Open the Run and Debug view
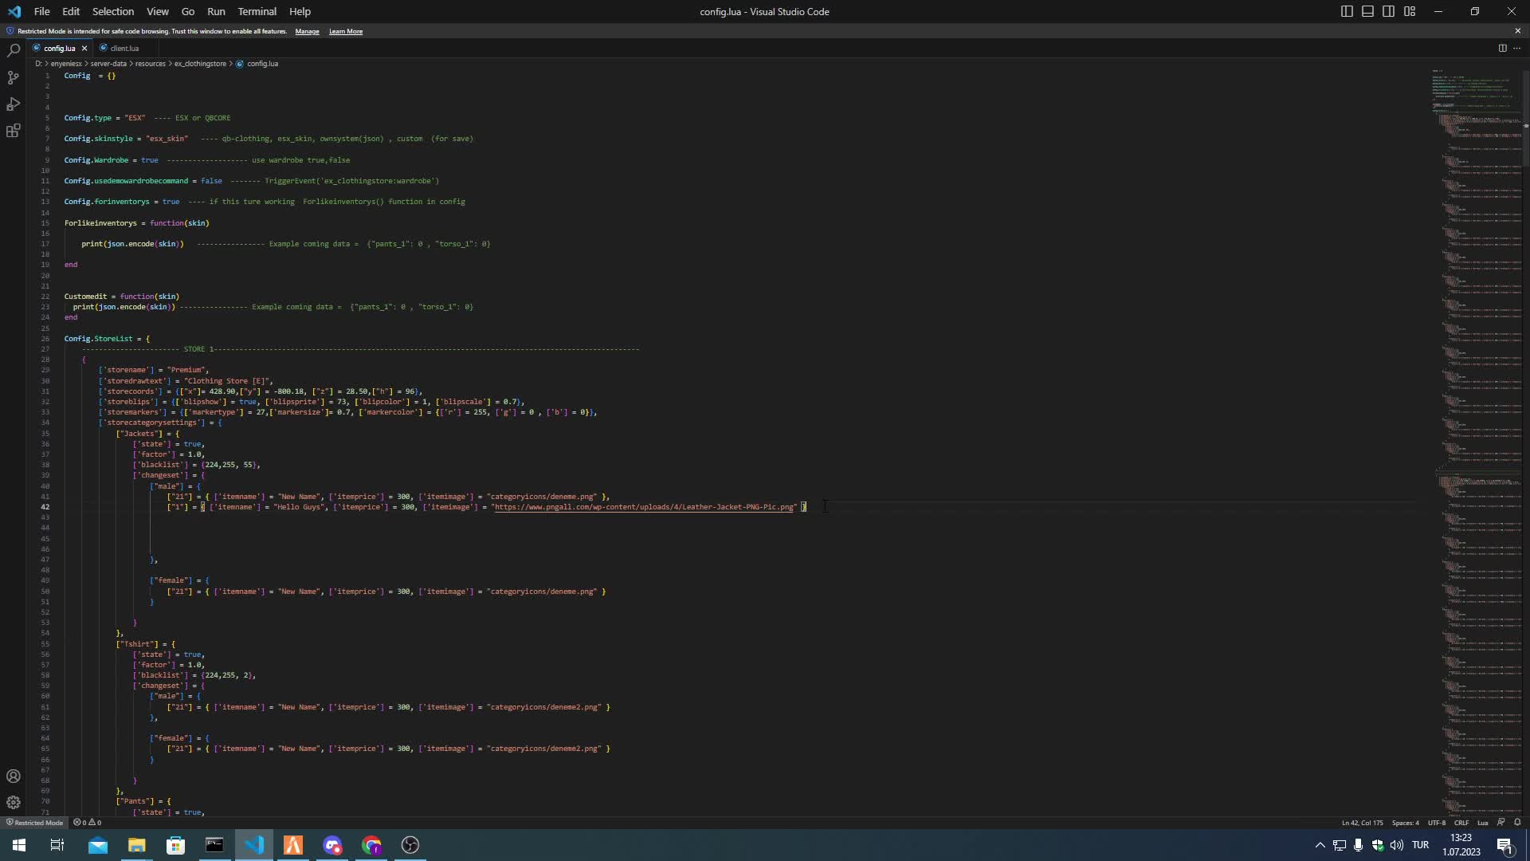 pos(13,104)
